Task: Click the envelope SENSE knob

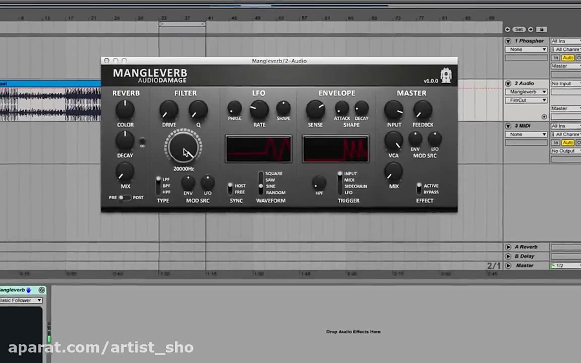Action: [315, 110]
